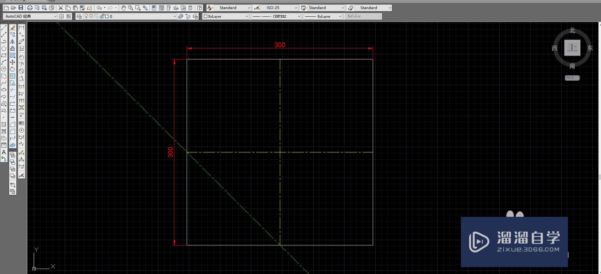Click the horizontal 300 dimension text
601x274 pixels.
coord(280,45)
